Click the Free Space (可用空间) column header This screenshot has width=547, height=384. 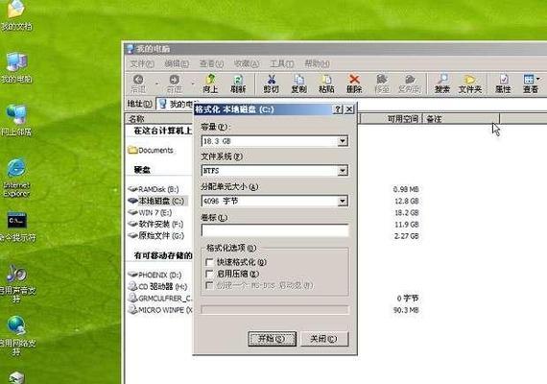tap(392, 119)
